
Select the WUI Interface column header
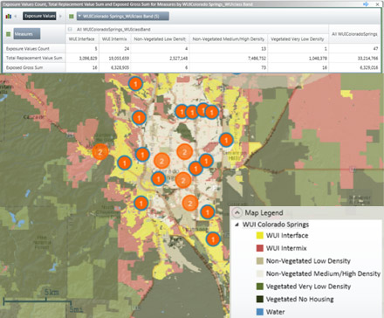click(82, 39)
